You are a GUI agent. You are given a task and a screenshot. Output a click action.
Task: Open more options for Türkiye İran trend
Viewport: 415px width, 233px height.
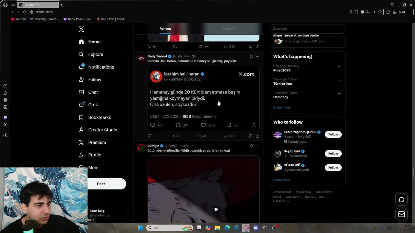tap(339, 80)
